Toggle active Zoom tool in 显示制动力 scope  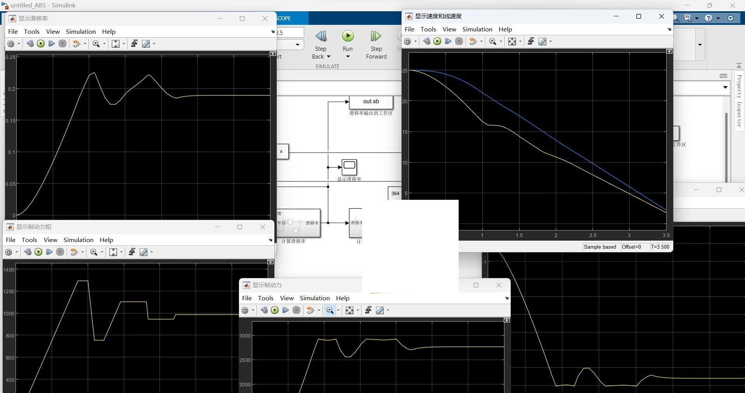[330, 310]
